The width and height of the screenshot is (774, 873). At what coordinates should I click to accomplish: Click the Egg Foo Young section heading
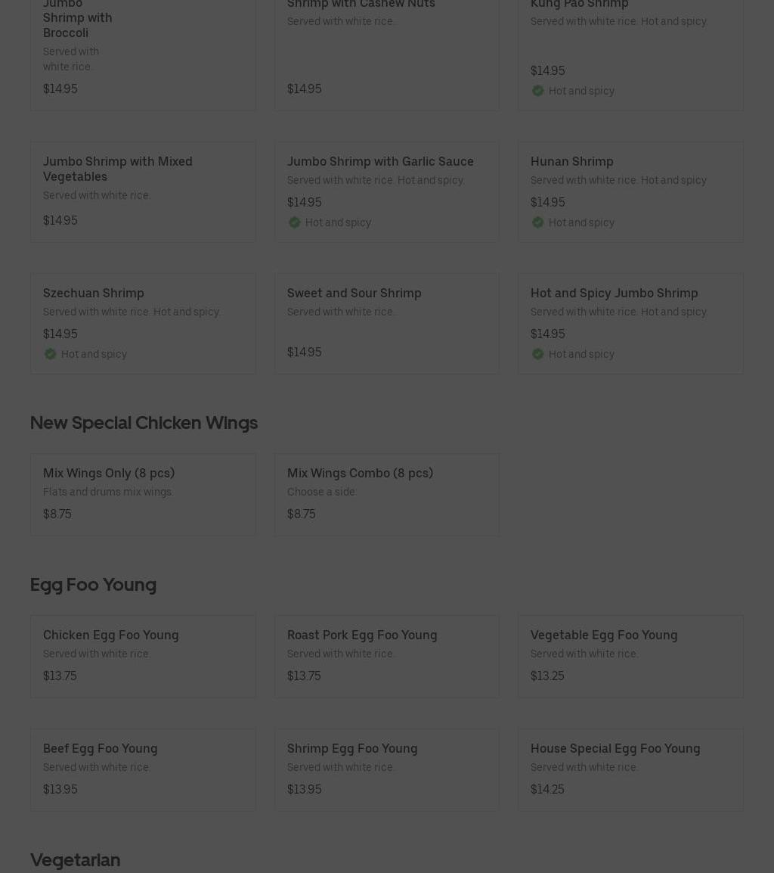pos(93,585)
